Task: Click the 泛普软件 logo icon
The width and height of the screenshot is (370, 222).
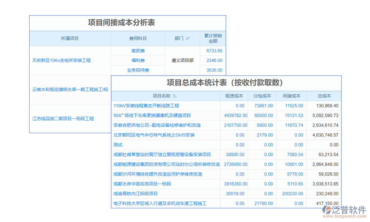Action: coord(326,210)
